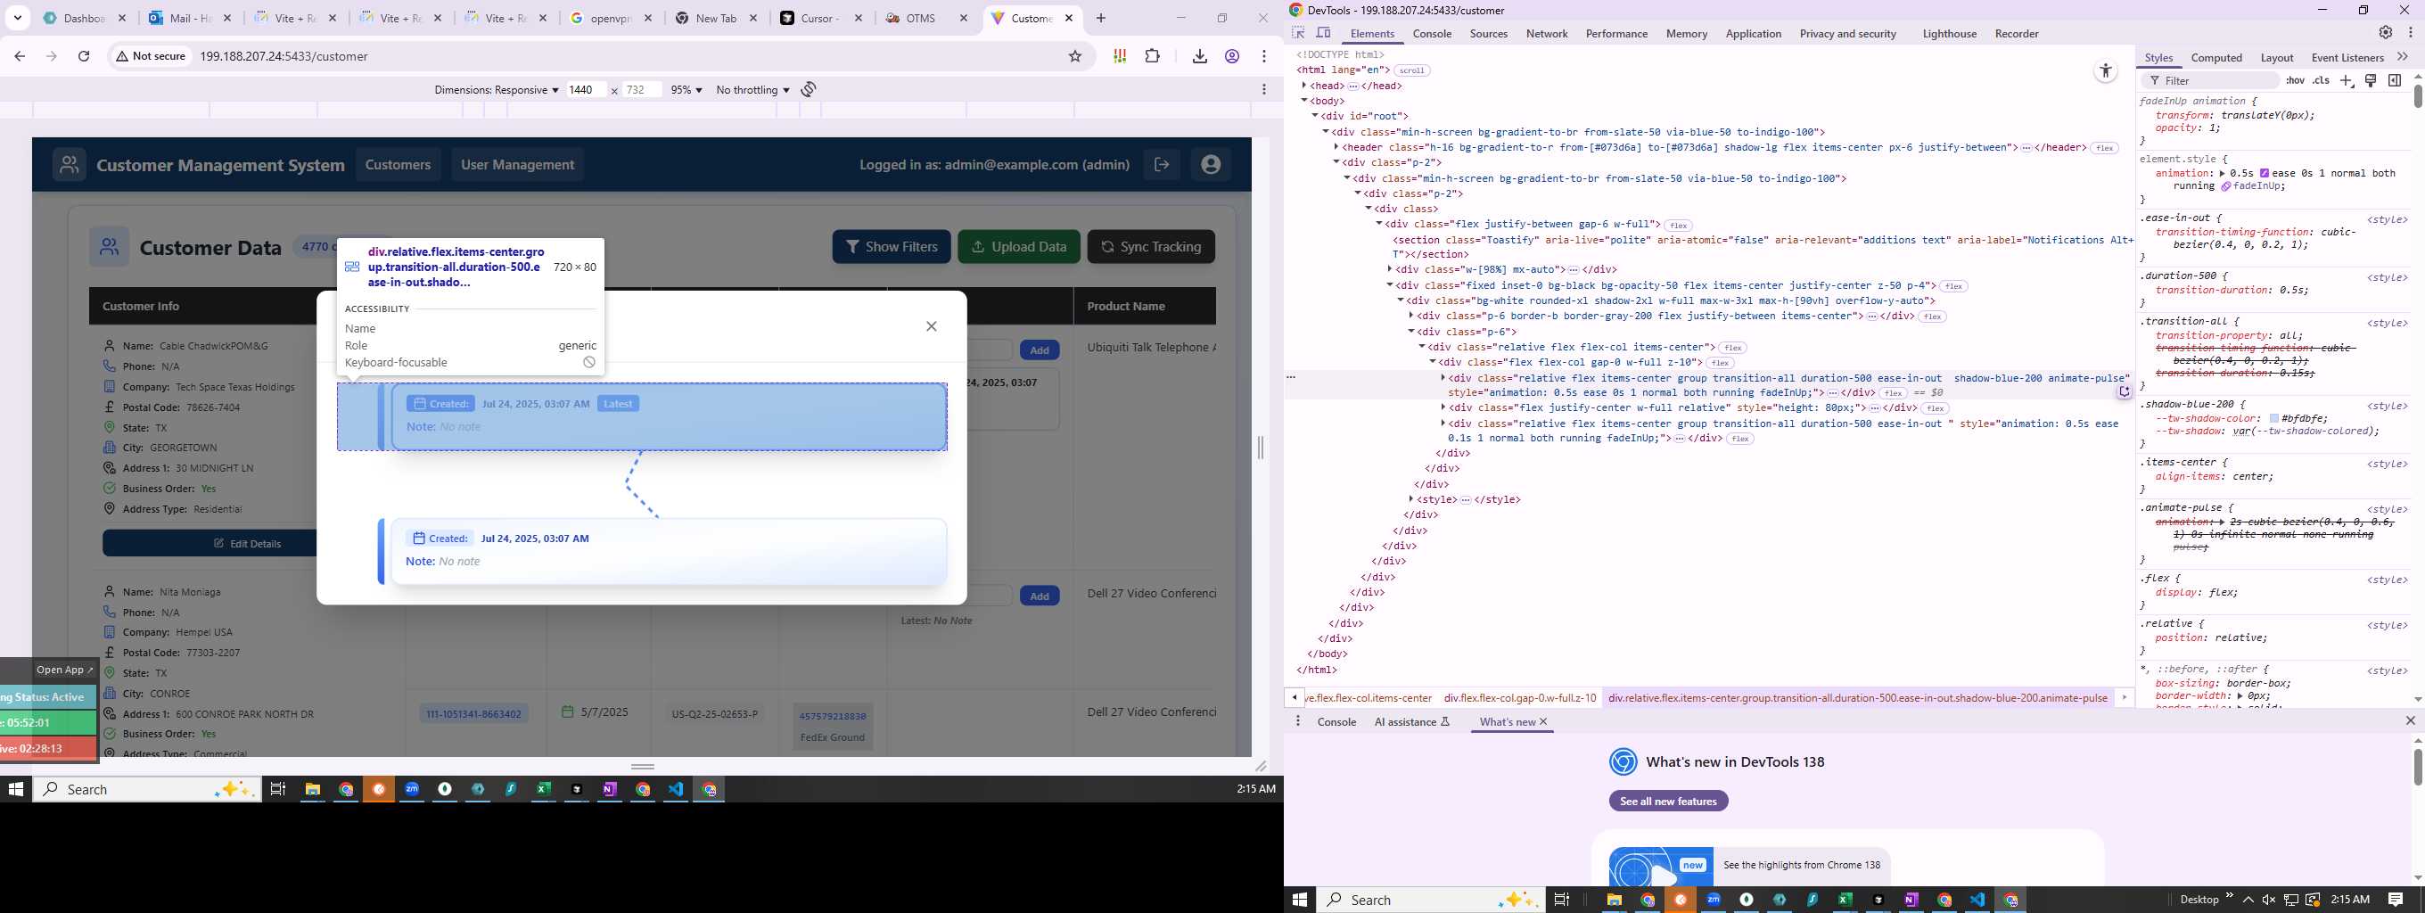
Task: Show more Styles pane tabs chevron
Action: tap(2402, 57)
